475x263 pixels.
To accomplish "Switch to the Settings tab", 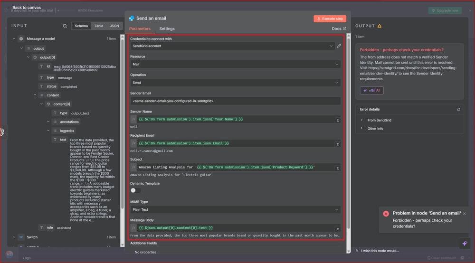I will pyautogui.click(x=167, y=29).
